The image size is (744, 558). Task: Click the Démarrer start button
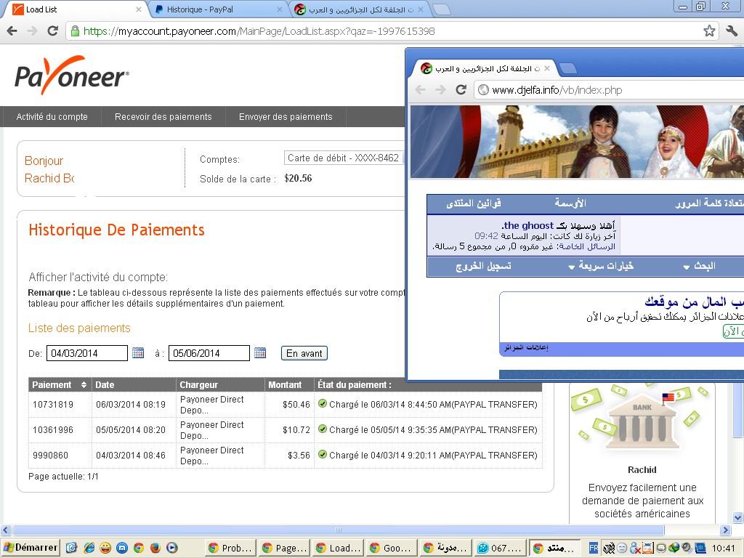click(31, 548)
